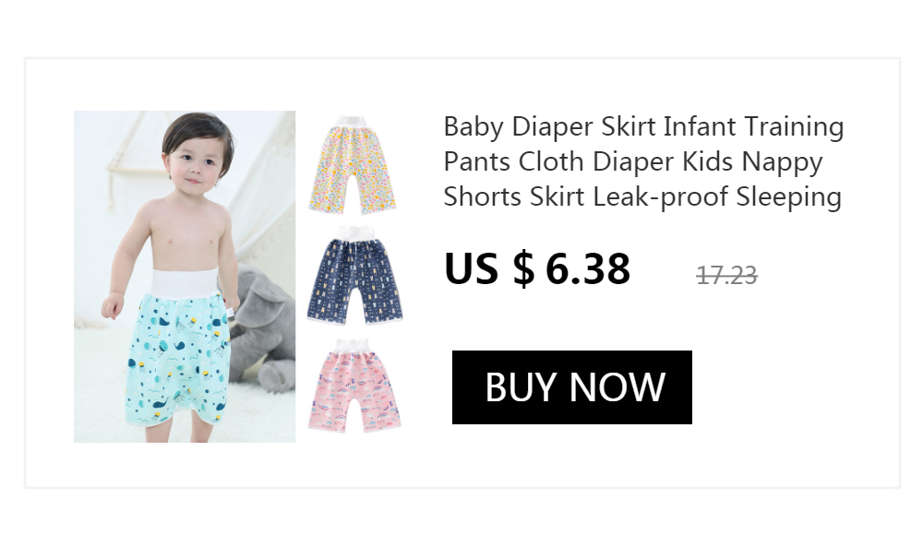Click the white waistband of yellow shorts
The image size is (923, 535).
[353, 123]
